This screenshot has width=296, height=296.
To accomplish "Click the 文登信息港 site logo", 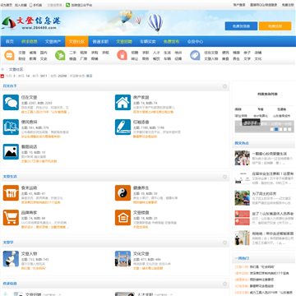I will (x=31, y=23).
